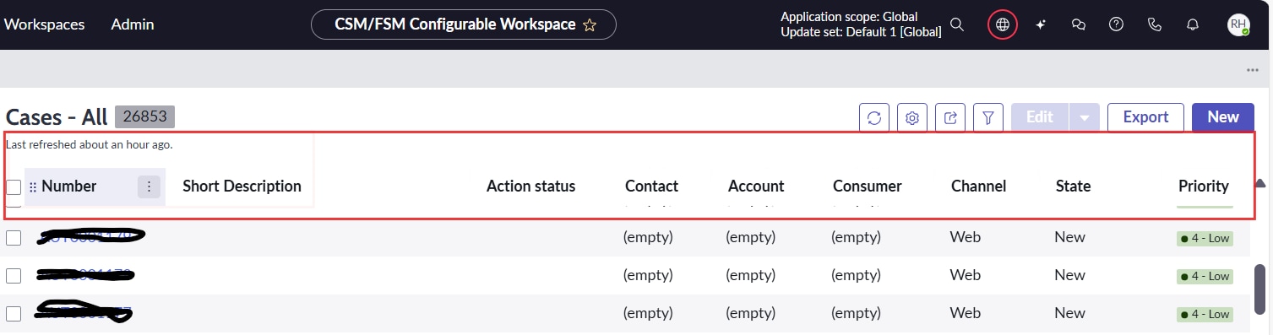Open the global search magnifier icon
Screen dimensions: 1273x335
tap(957, 24)
